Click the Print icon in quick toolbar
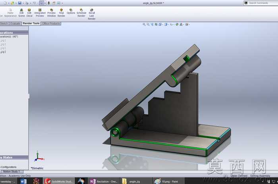 (27, 3)
